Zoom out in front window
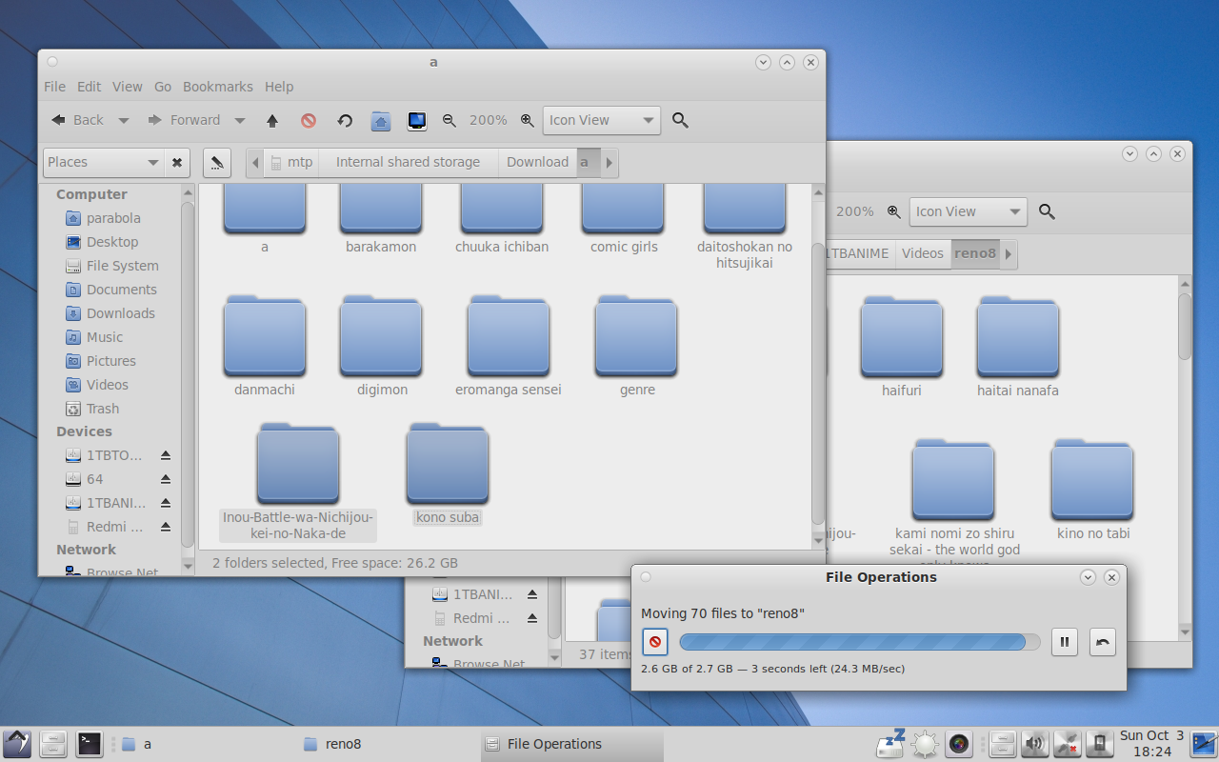This screenshot has width=1219, height=762. (450, 120)
